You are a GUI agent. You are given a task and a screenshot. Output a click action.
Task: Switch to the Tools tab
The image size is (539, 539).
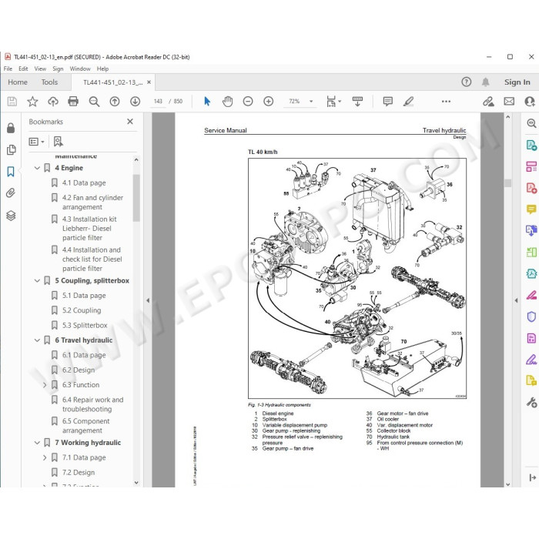(49, 82)
